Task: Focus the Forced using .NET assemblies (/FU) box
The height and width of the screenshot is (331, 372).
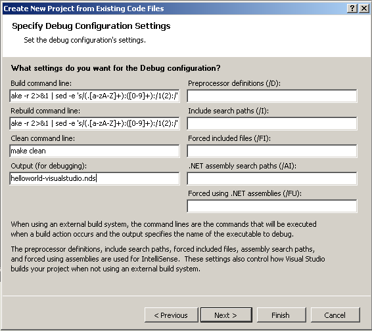Action: (x=272, y=206)
